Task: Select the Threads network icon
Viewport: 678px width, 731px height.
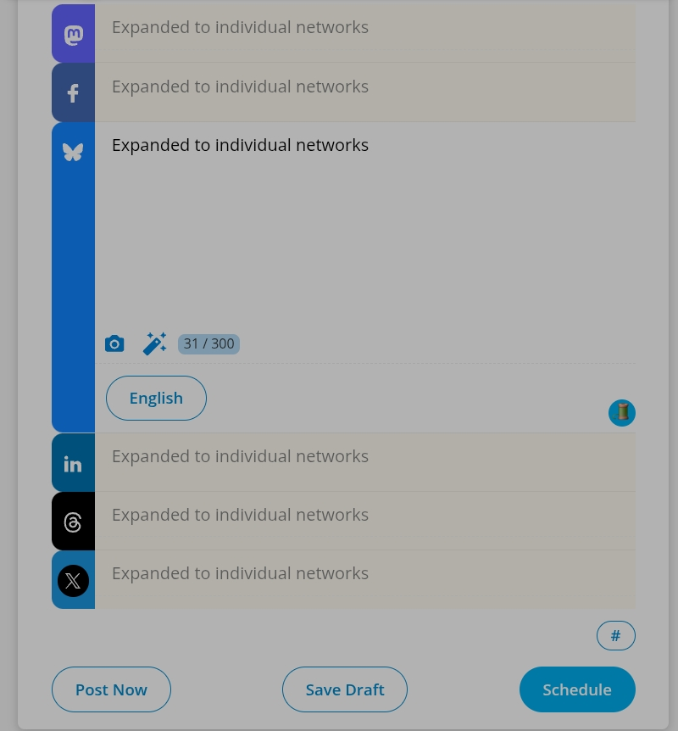Action: [x=74, y=522]
